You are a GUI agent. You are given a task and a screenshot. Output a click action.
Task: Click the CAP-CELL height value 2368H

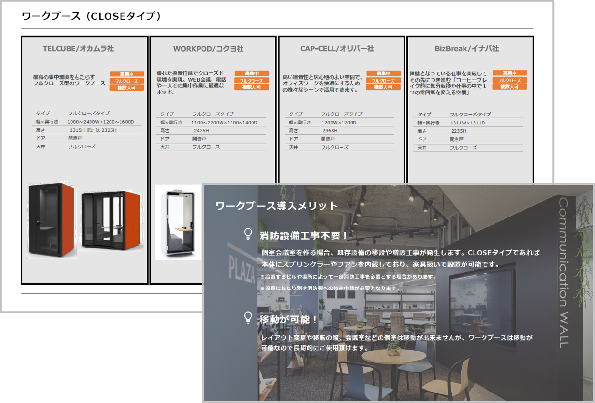[x=330, y=131]
